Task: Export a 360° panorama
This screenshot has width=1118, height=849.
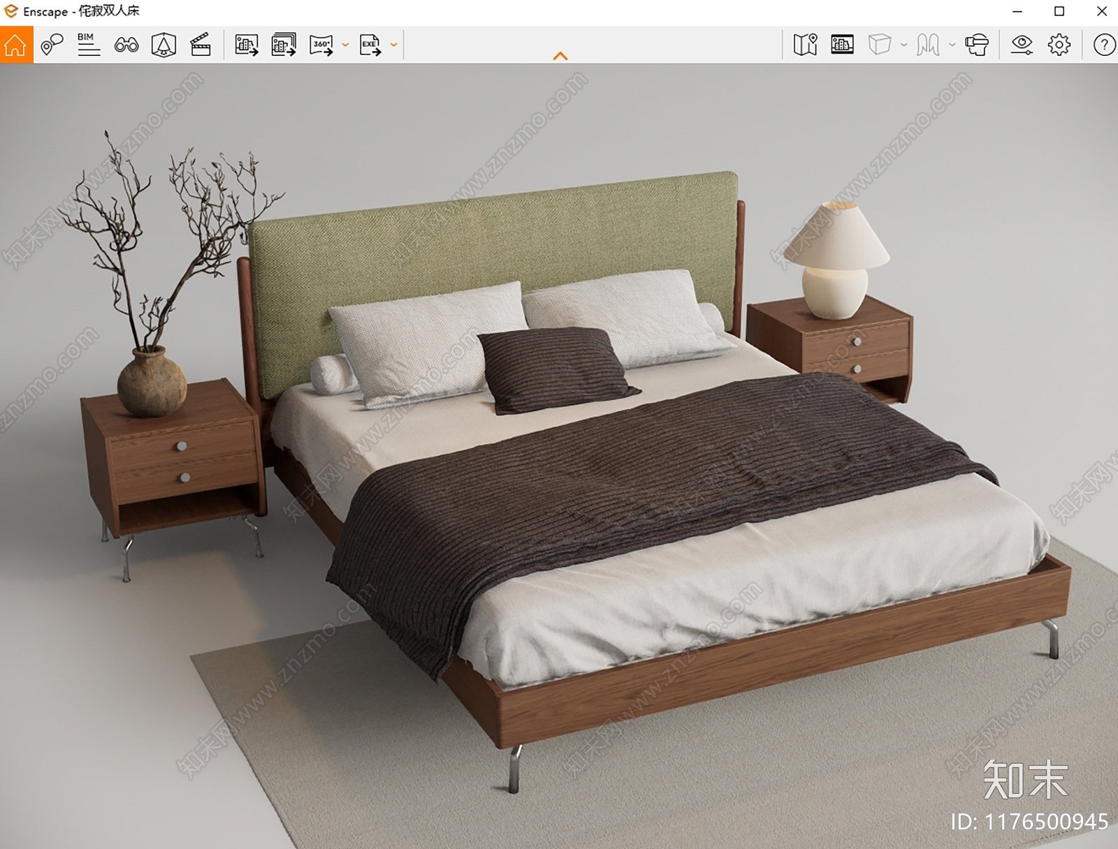Action: (321, 45)
